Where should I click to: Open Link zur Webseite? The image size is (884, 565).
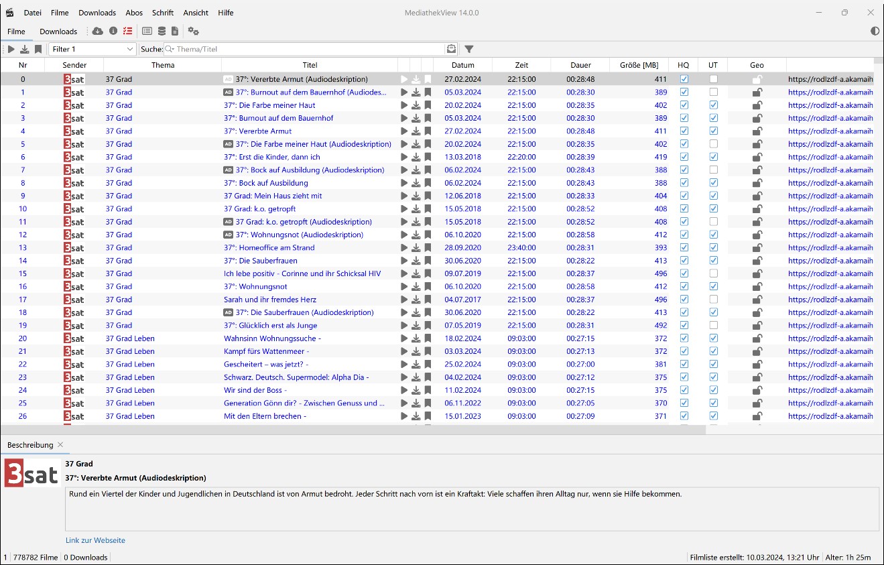(95, 540)
